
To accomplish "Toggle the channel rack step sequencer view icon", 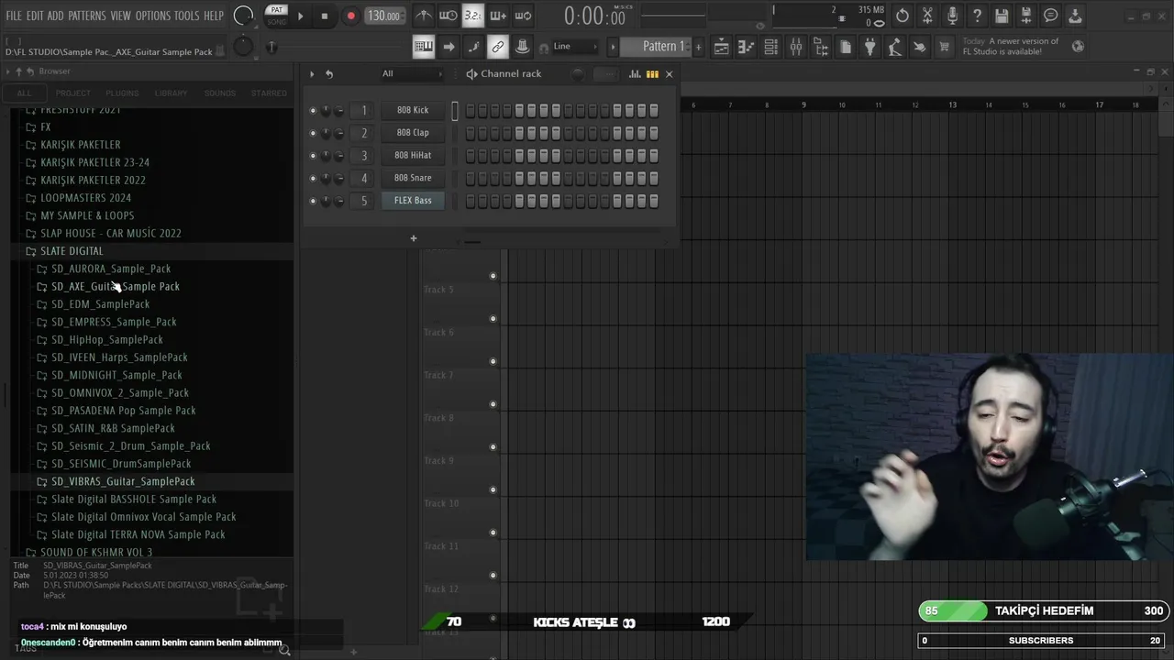I will click(x=652, y=74).
